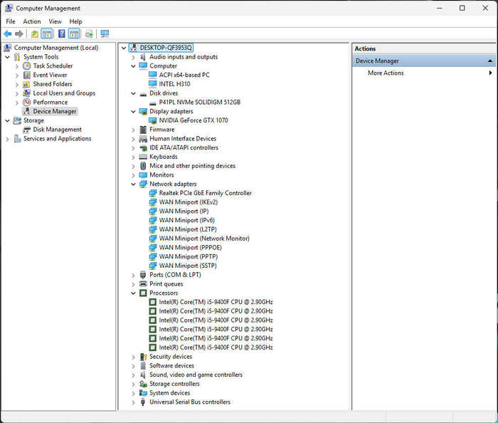Collapse the System Tools node
This screenshot has width=498, height=423.
pos(7,57)
